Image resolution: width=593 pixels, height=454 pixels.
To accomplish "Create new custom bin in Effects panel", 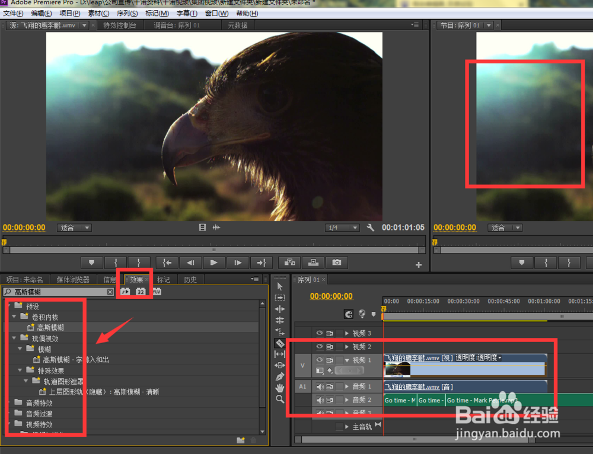I will (x=241, y=440).
